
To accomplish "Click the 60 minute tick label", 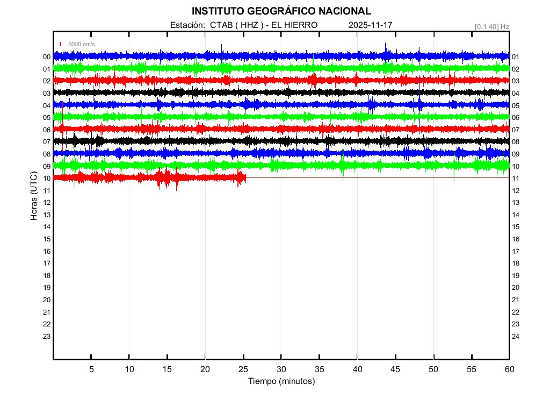I will point(509,369).
